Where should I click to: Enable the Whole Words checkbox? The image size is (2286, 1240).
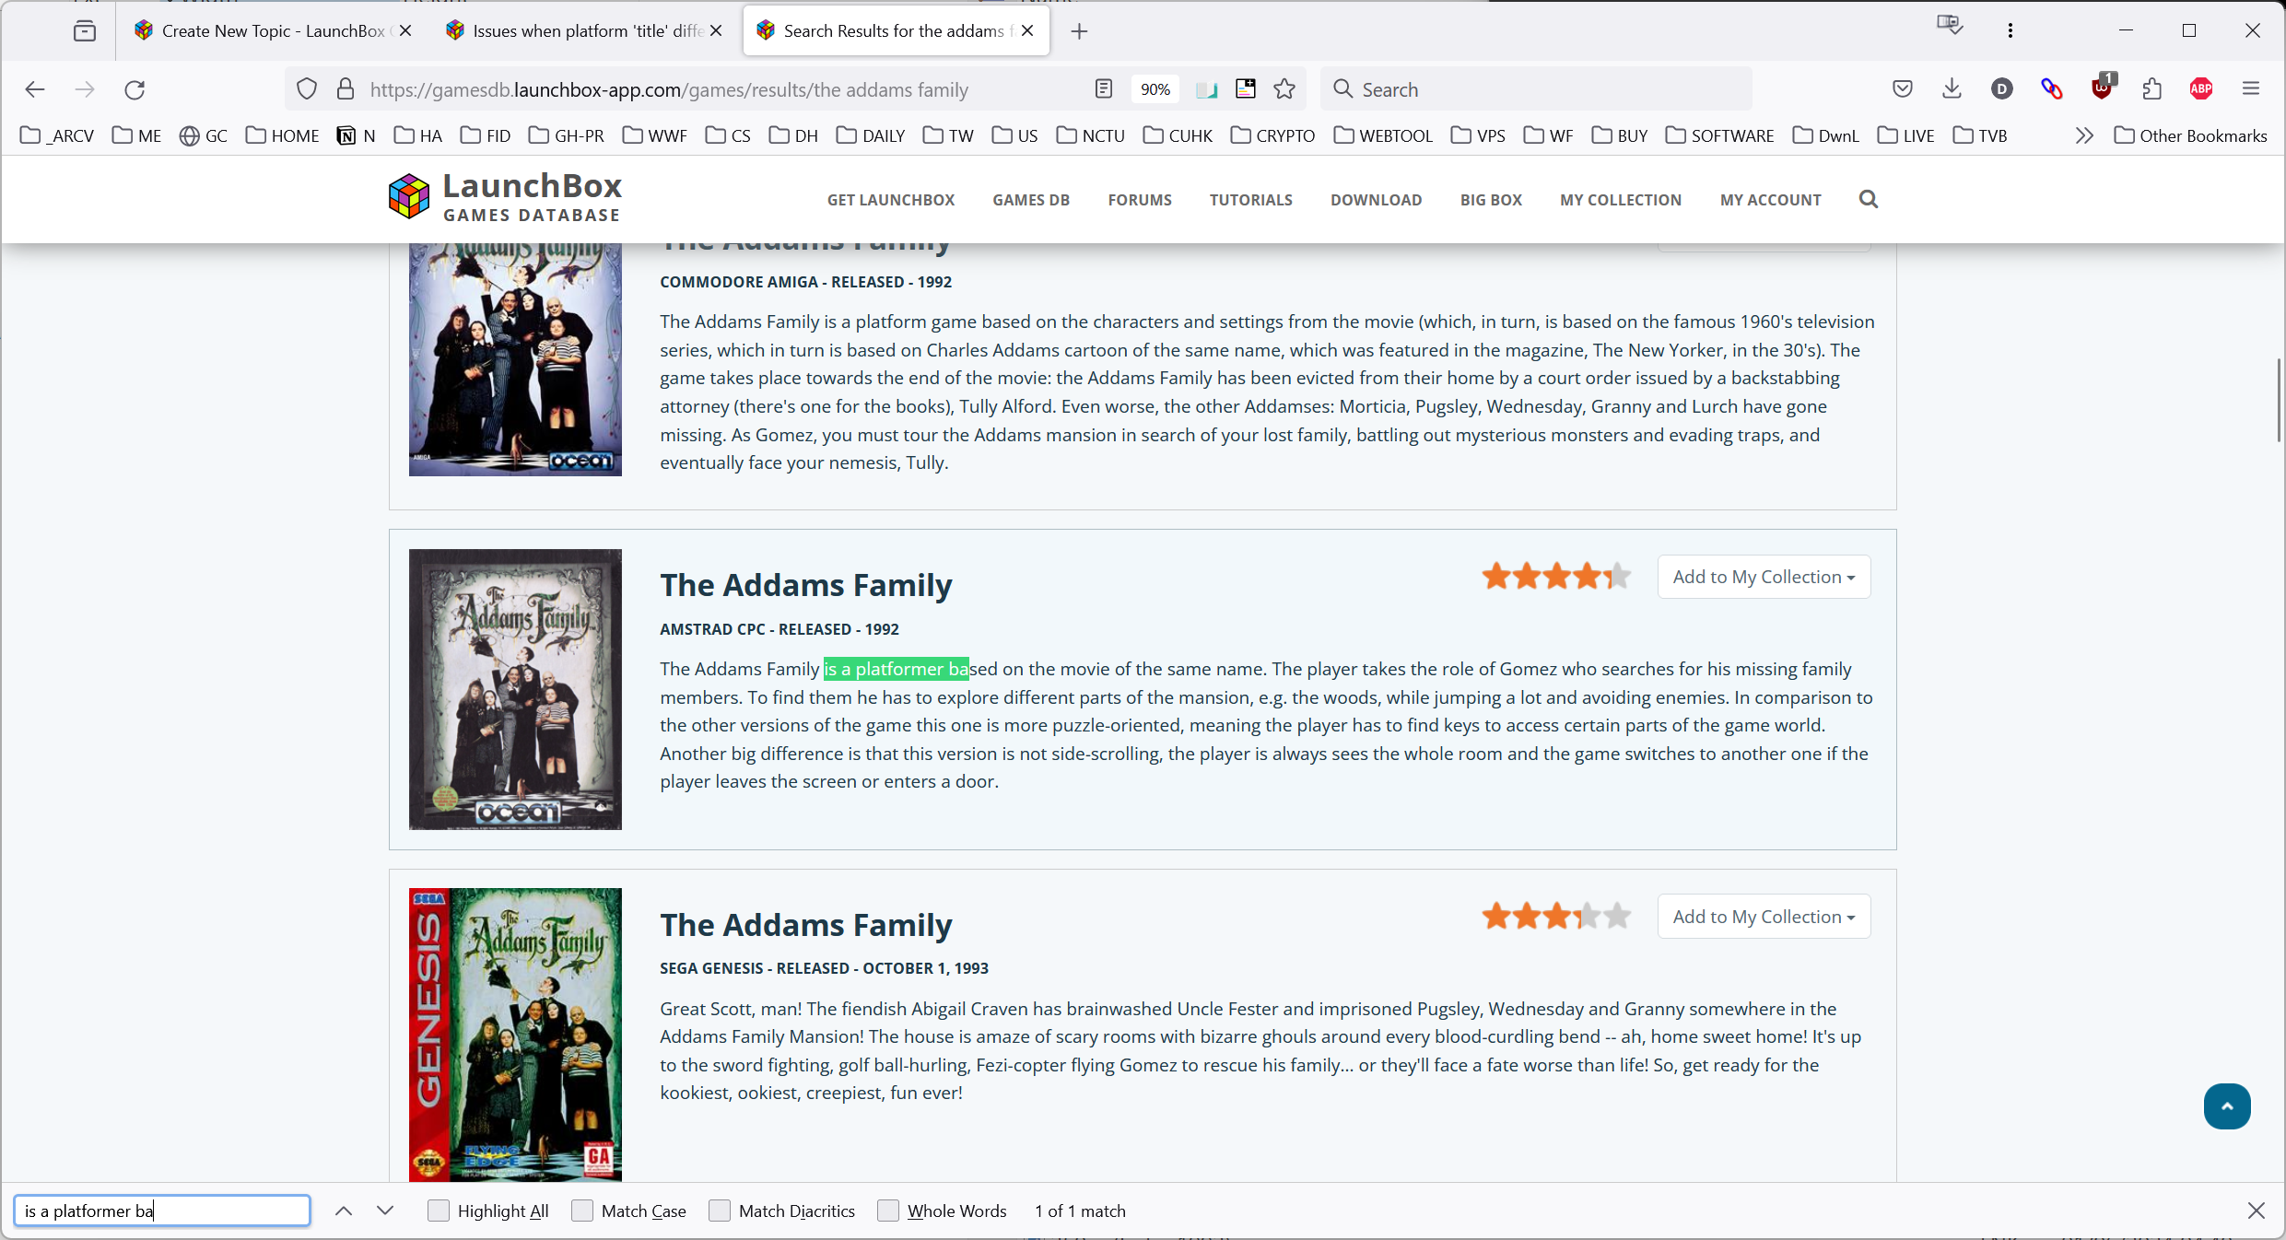(888, 1211)
